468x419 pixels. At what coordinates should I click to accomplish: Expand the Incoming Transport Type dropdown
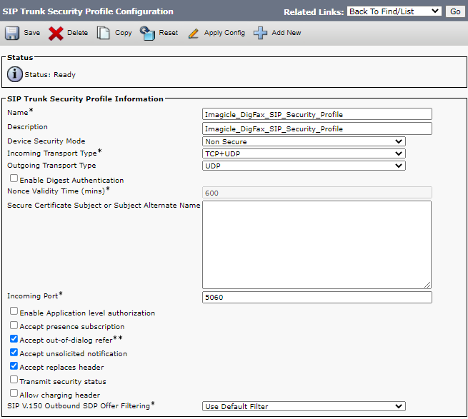(304, 153)
